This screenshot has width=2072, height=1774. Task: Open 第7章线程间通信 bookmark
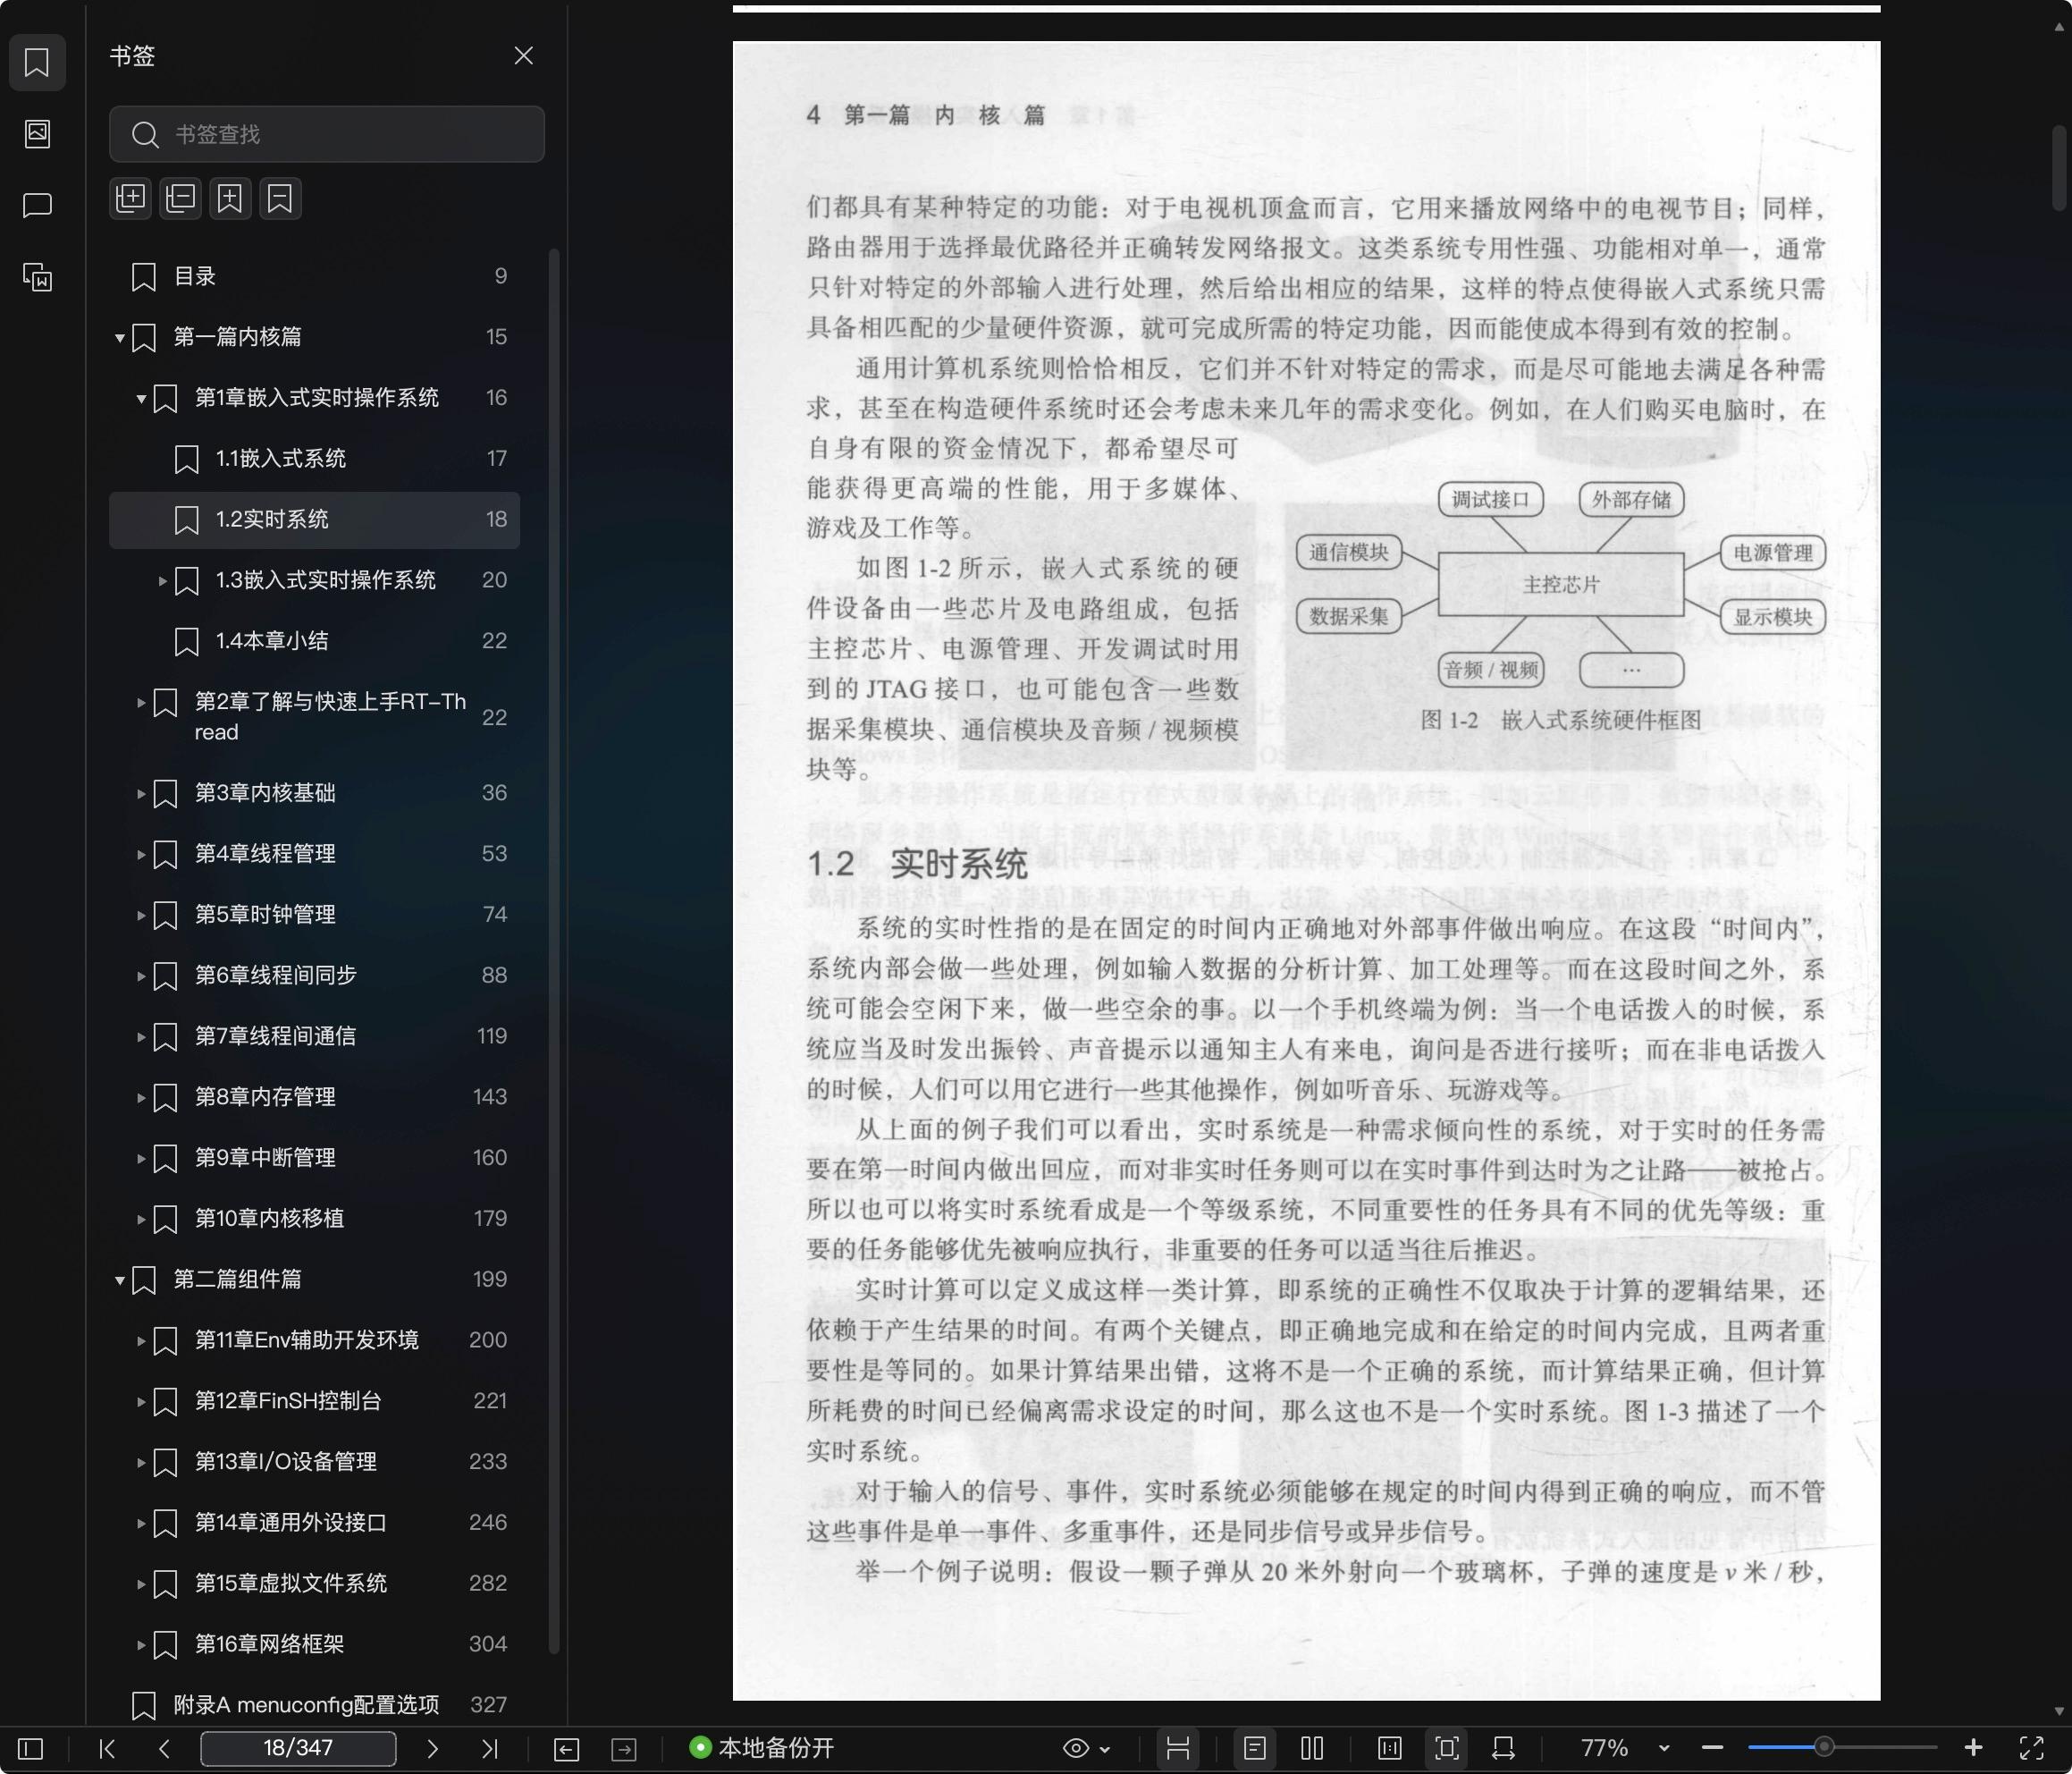(314, 1036)
